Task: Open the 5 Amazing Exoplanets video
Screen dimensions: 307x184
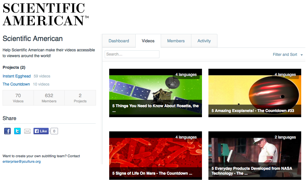Action: tap(254, 93)
